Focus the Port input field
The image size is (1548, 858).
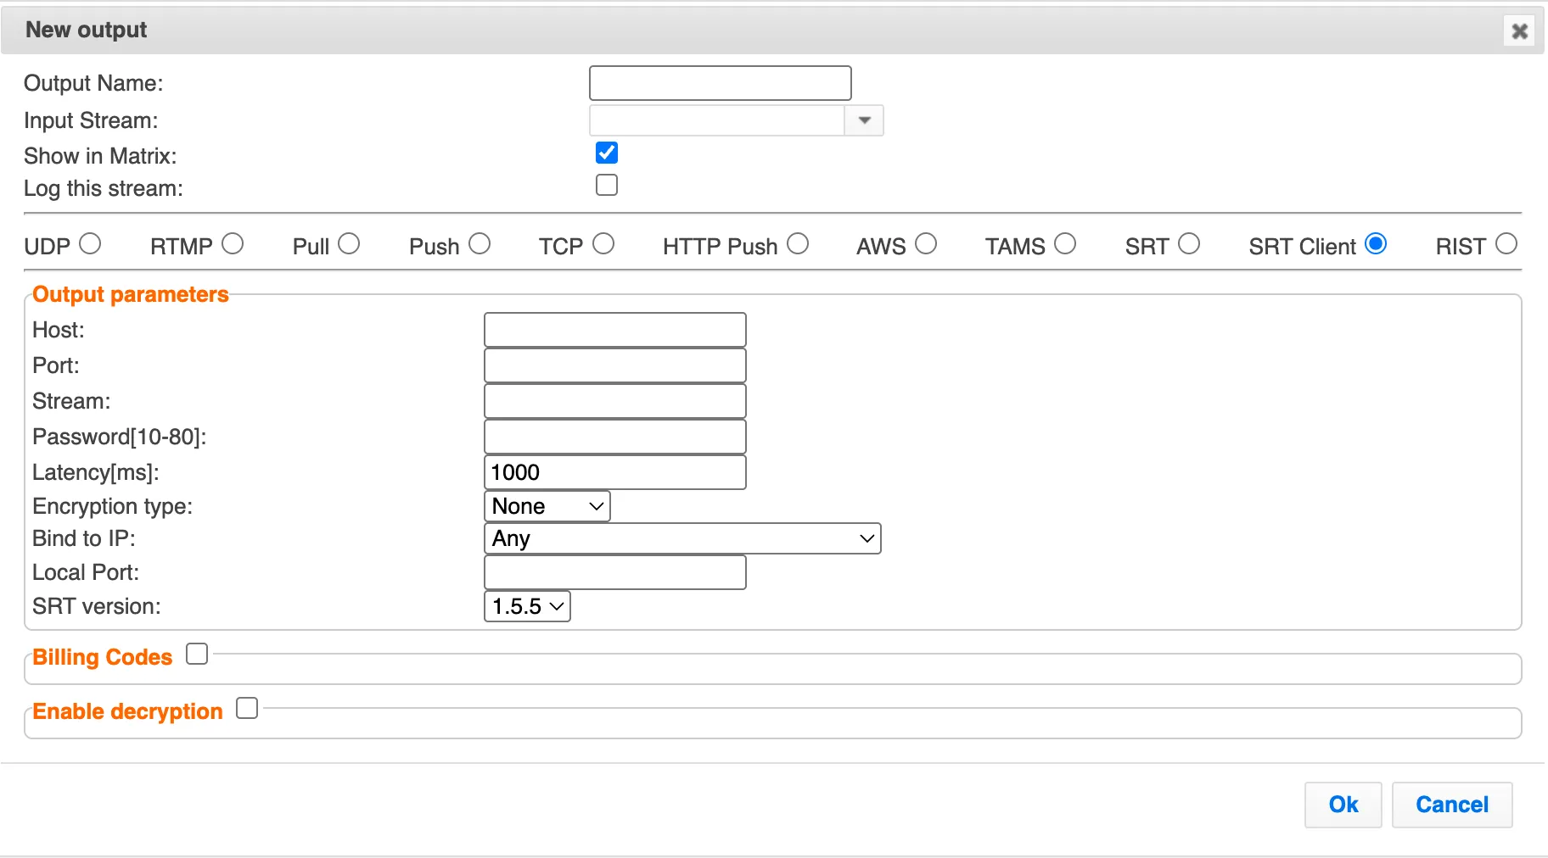[615, 365]
